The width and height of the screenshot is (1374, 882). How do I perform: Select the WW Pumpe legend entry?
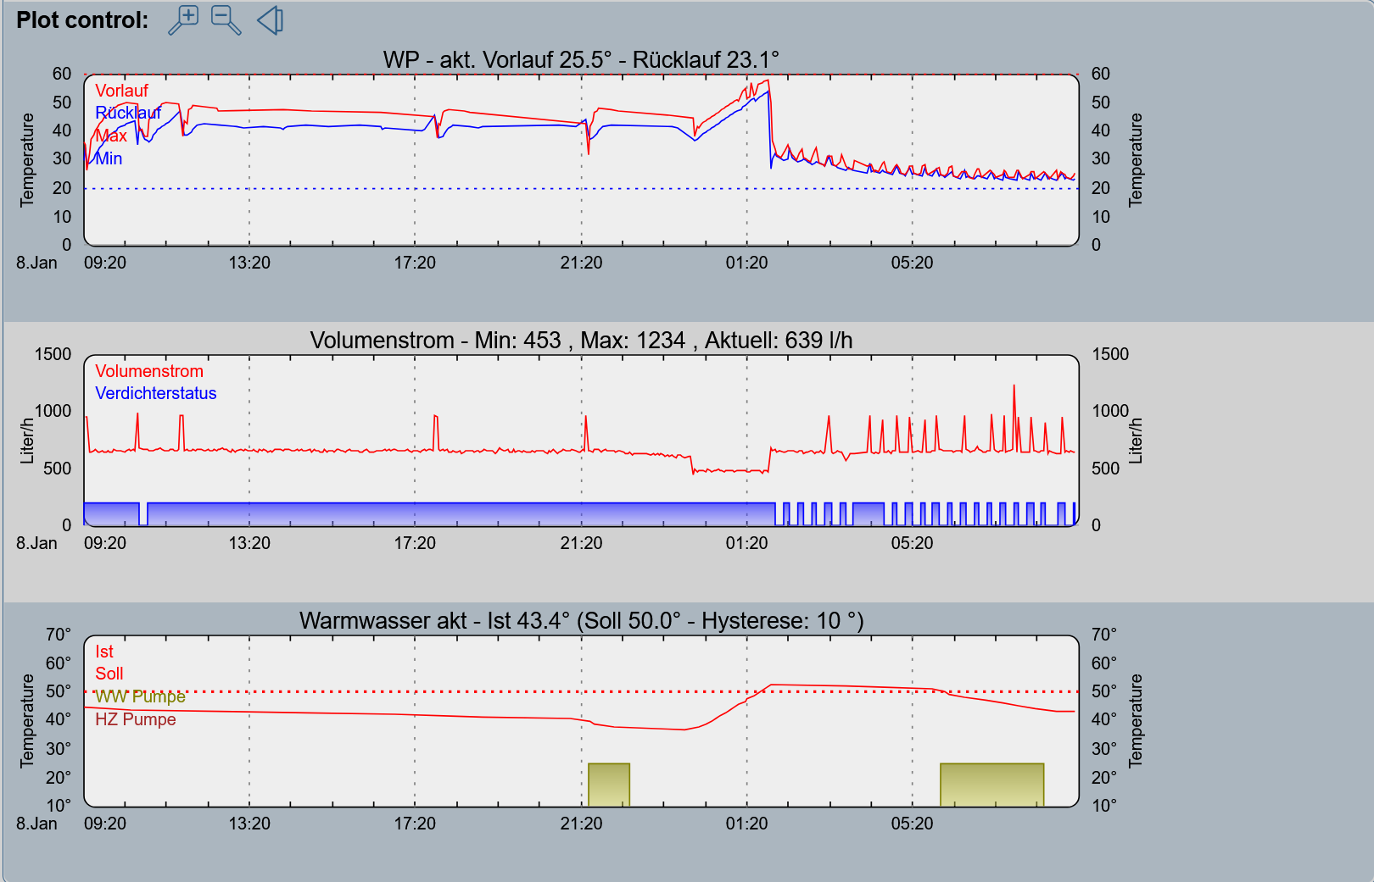coord(140,696)
